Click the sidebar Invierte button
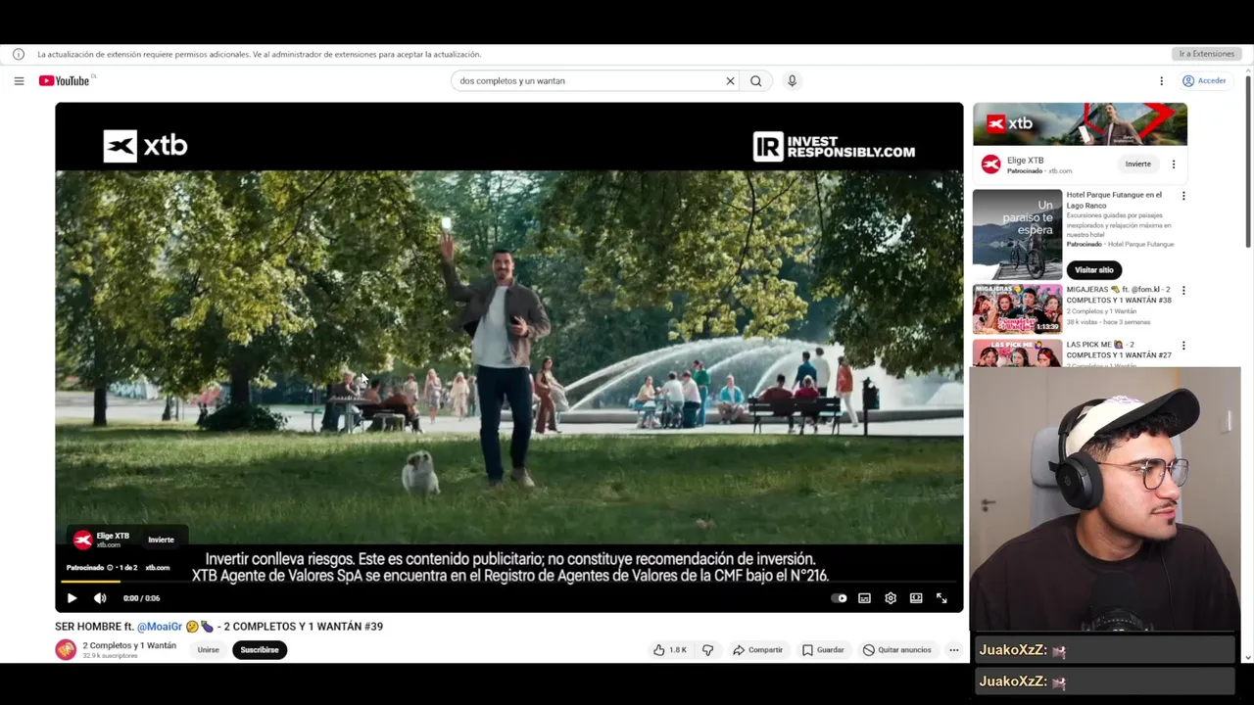The width and height of the screenshot is (1254, 705). tap(1138, 164)
